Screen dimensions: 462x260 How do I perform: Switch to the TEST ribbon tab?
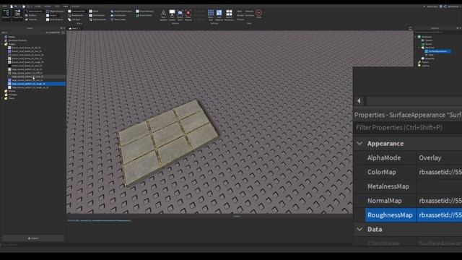[x=57, y=6]
